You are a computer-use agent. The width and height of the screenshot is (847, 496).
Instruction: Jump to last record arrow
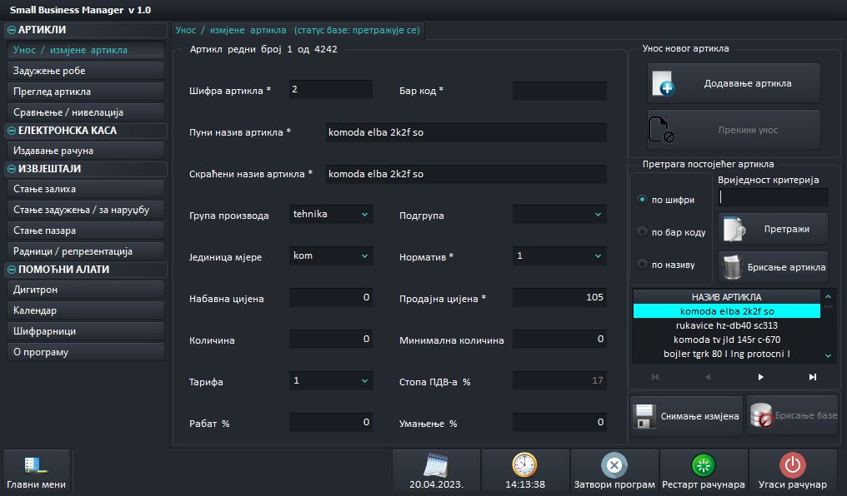[813, 377]
